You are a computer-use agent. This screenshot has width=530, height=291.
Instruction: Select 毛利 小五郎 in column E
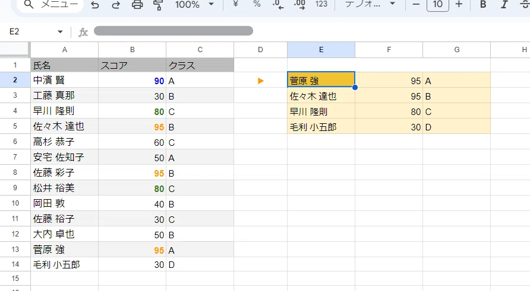coord(321,126)
